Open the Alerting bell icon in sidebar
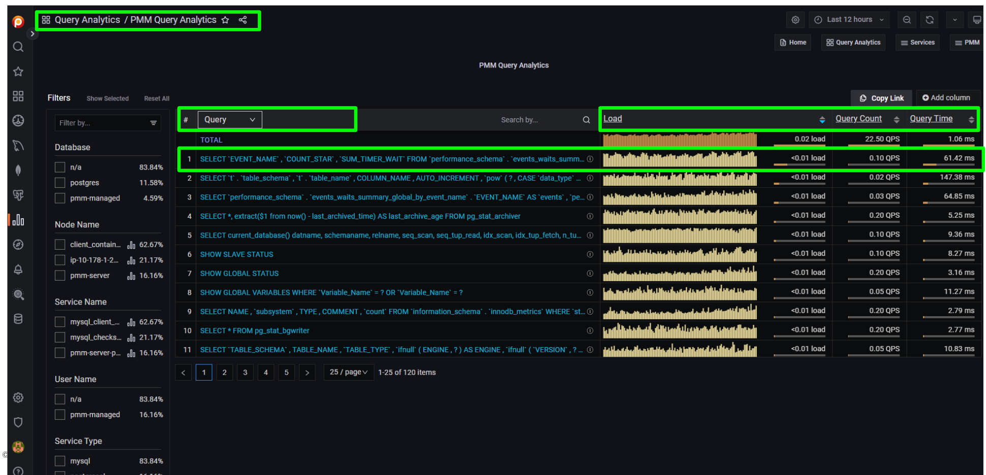986x475 pixels. tap(18, 269)
